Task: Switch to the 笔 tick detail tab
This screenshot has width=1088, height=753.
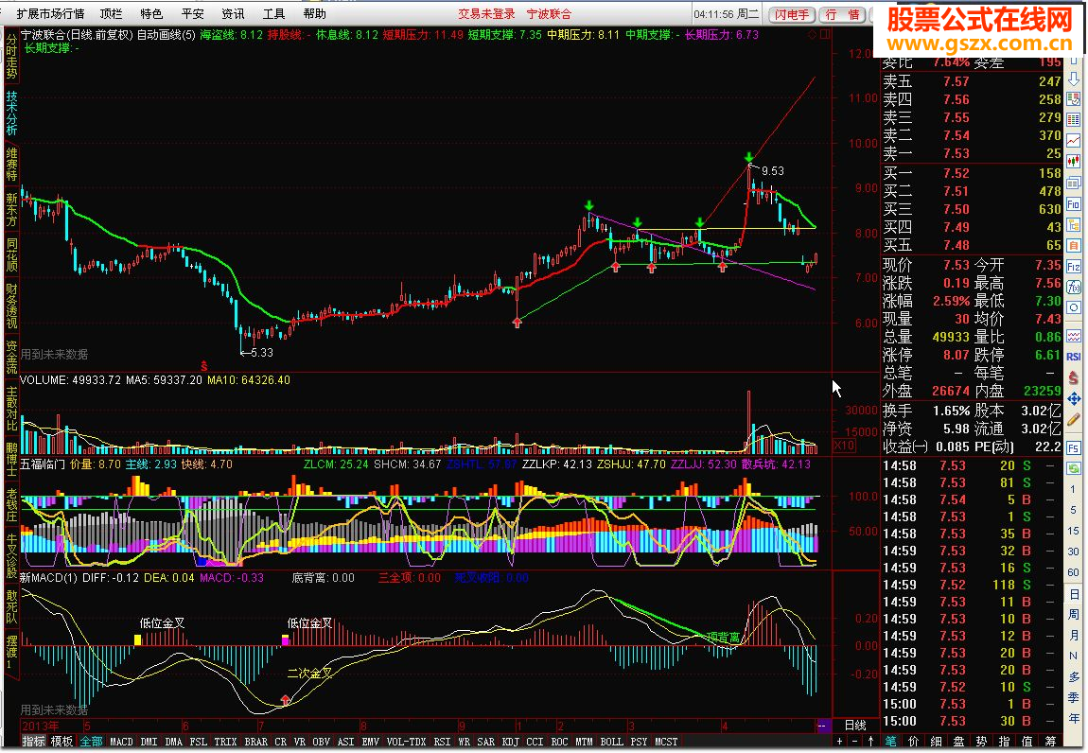Action: click(891, 742)
